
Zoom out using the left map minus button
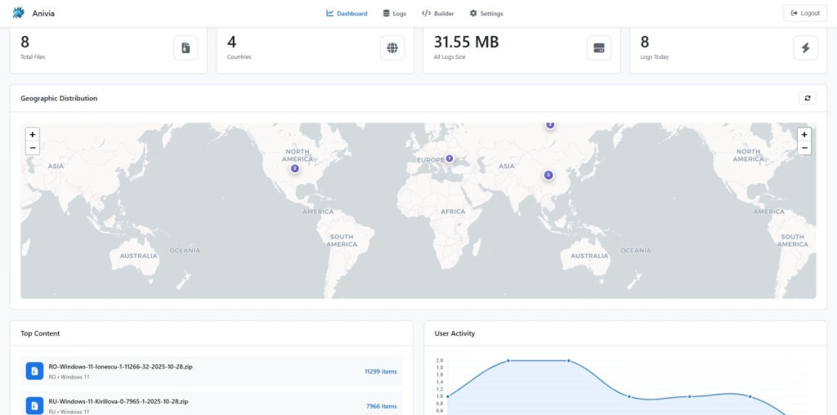click(33, 148)
